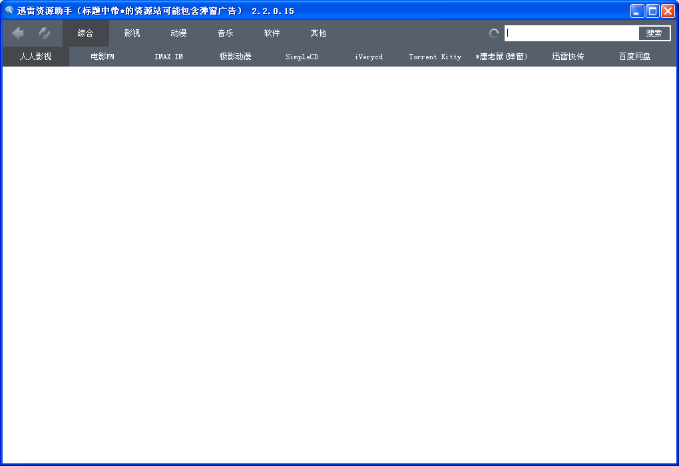Open the Torrent Kitty resource site
The width and height of the screenshot is (679, 466).
(x=435, y=57)
